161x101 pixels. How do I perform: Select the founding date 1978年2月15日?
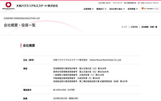(x=60, y=98)
